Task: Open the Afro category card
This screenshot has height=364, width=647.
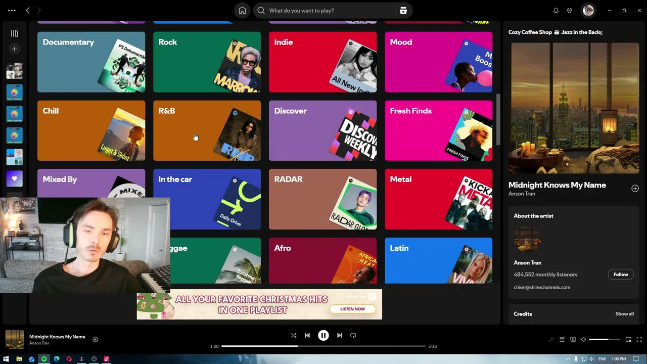Action: pos(322,260)
